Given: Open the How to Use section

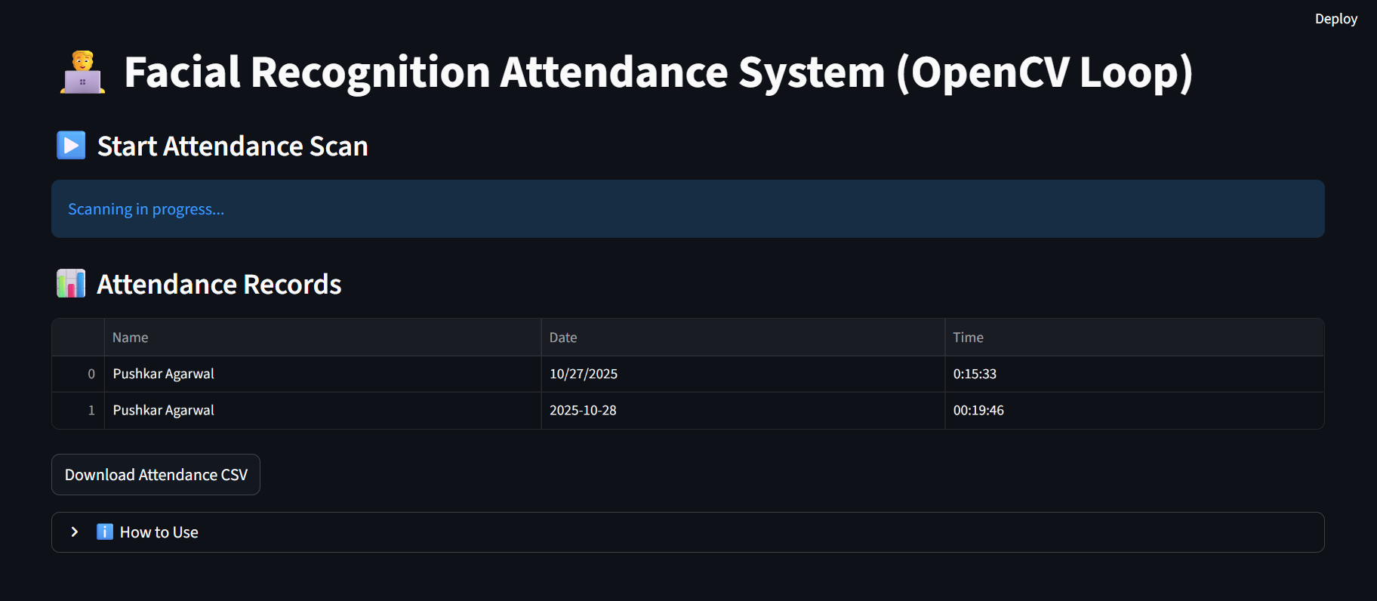Looking at the screenshot, I should [x=159, y=532].
